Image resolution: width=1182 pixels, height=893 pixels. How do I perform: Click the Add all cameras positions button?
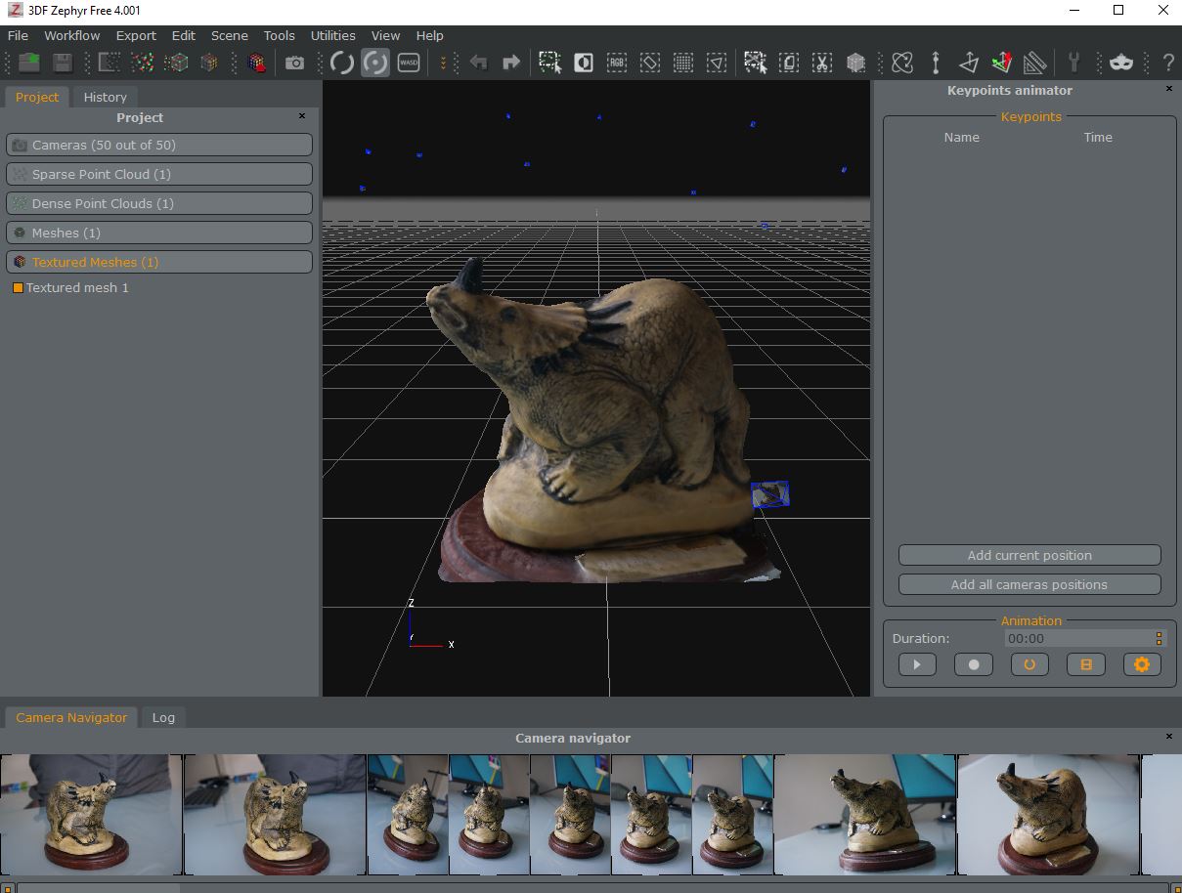1029,584
